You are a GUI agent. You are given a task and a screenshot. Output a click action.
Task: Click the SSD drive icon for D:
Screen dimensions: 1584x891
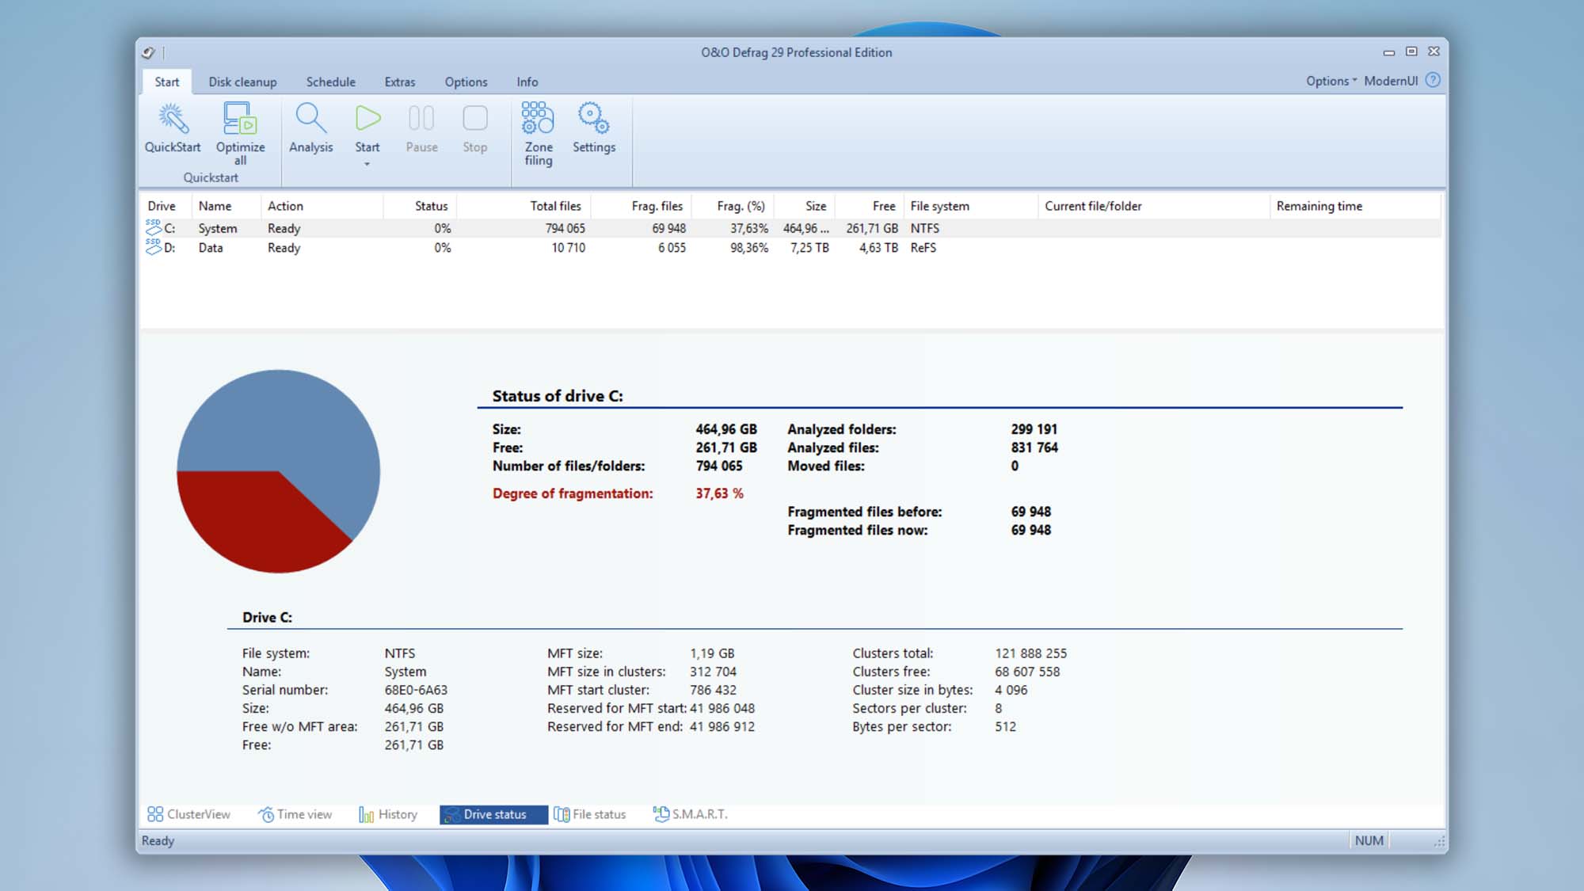(x=154, y=247)
